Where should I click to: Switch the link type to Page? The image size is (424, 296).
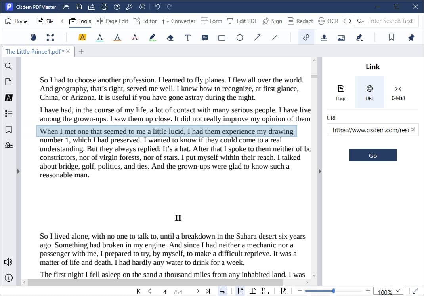pyautogui.click(x=340, y=91)
